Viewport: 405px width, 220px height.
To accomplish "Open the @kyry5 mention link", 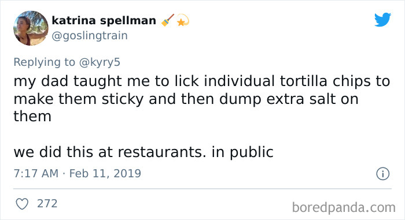I will 100,62.
